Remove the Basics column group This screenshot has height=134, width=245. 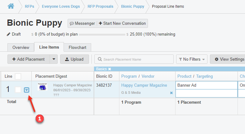pyautogui.click(x=109, y=69)
